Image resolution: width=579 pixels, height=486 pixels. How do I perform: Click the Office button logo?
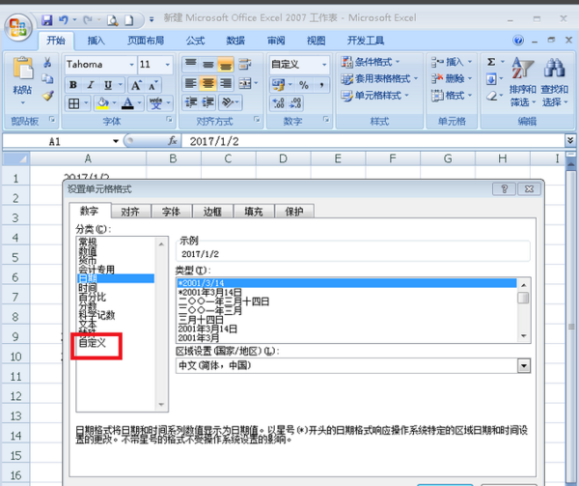tap(17, 27)
